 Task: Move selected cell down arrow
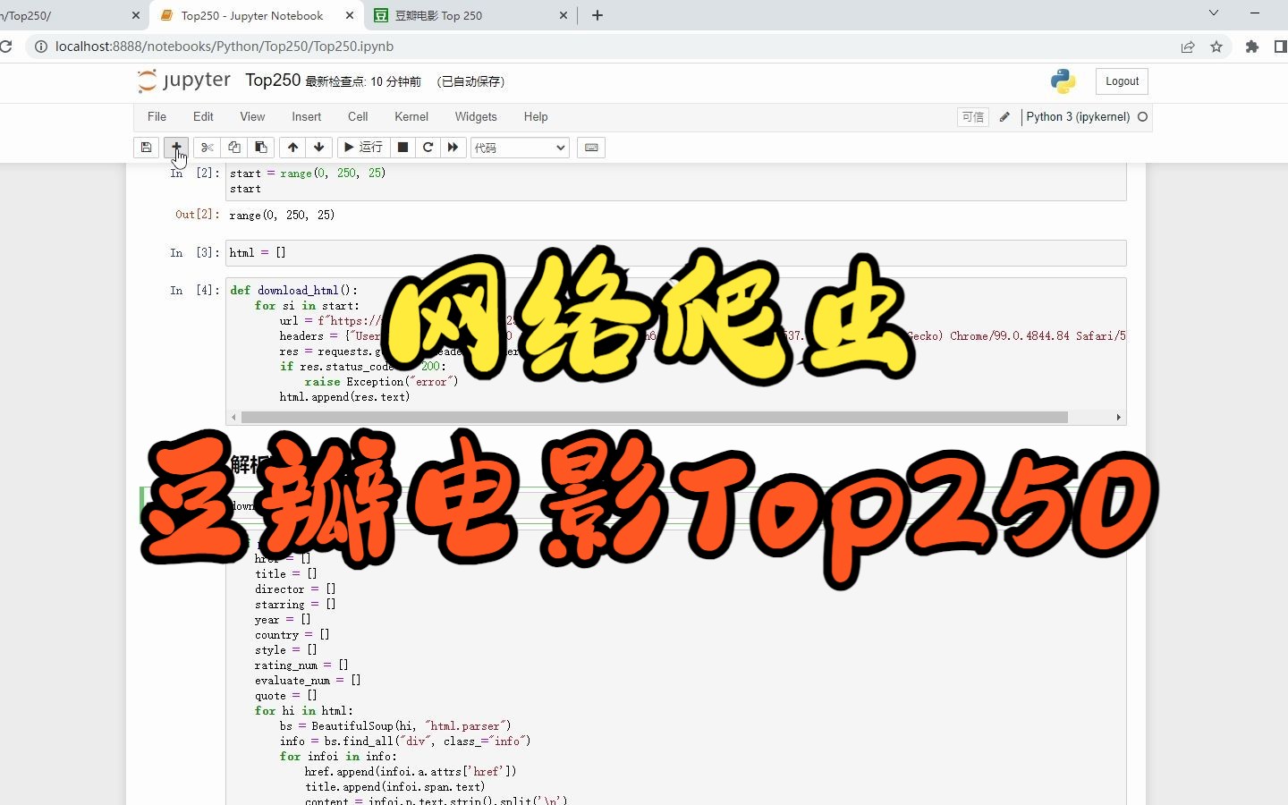click(x=318, y=148)
